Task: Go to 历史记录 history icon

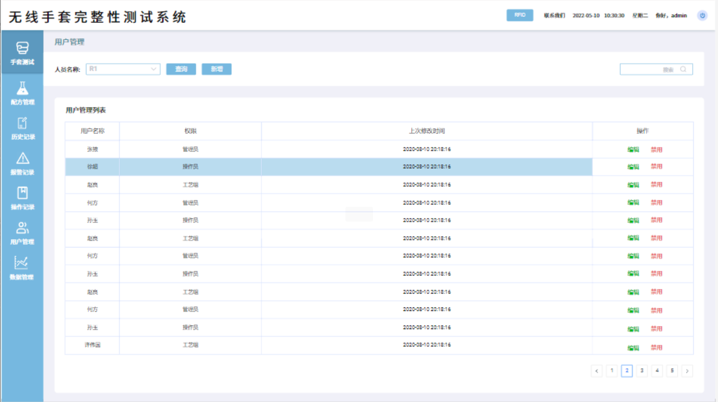Action: (22, 123)
